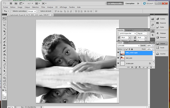Hide the DSC_1222 layer
Image resolution: width=170 pixels, height=108 pixels.
(x=118, y=58)
